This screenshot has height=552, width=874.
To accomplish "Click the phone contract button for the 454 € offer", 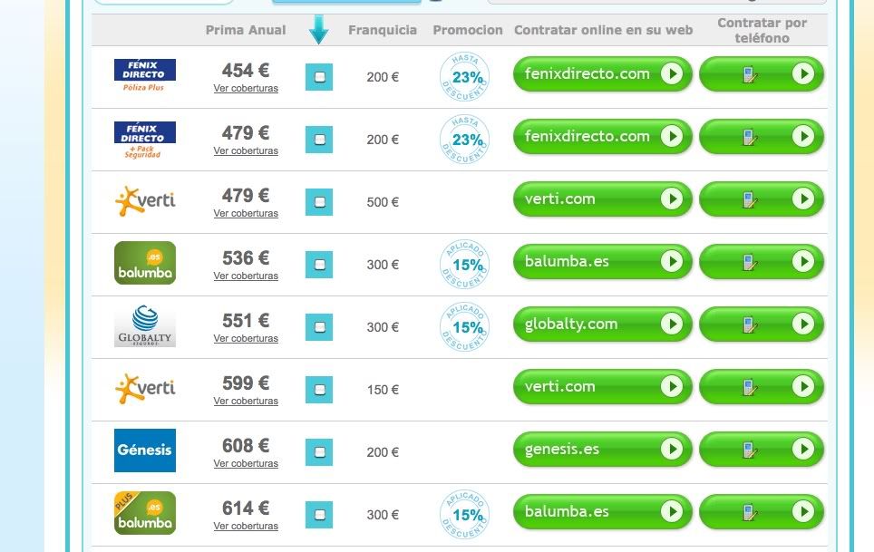I will point(762,73).
